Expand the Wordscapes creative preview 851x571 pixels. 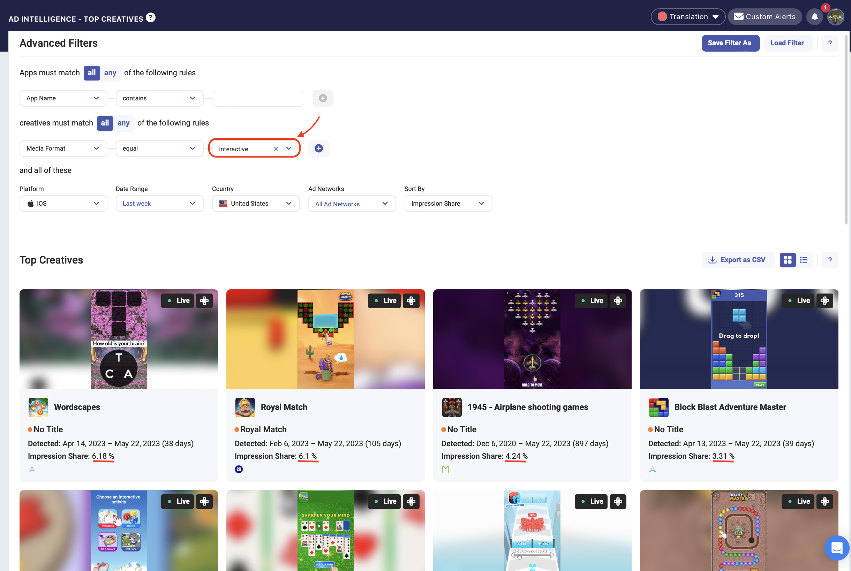click(x=204, y=300)
